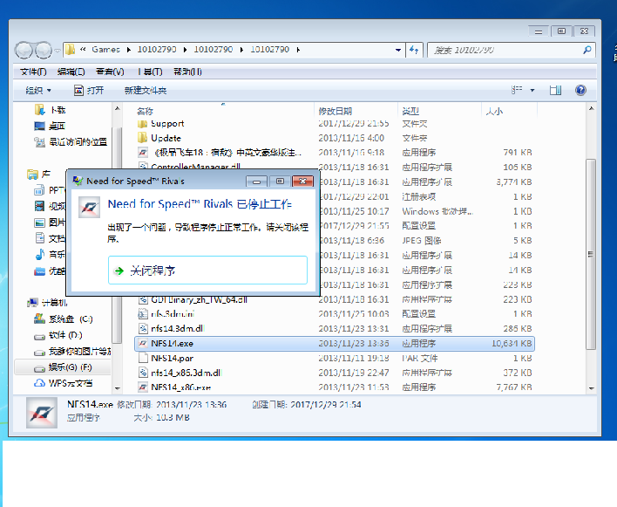Click the 791 KB size cell
This screenshot has height=507, width=617.
pyautogui.click(x=518, y=153)
